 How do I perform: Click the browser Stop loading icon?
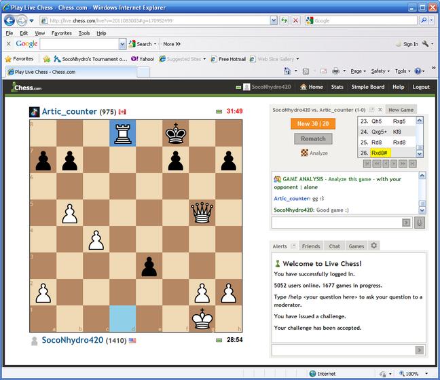(x=295, y=20)
